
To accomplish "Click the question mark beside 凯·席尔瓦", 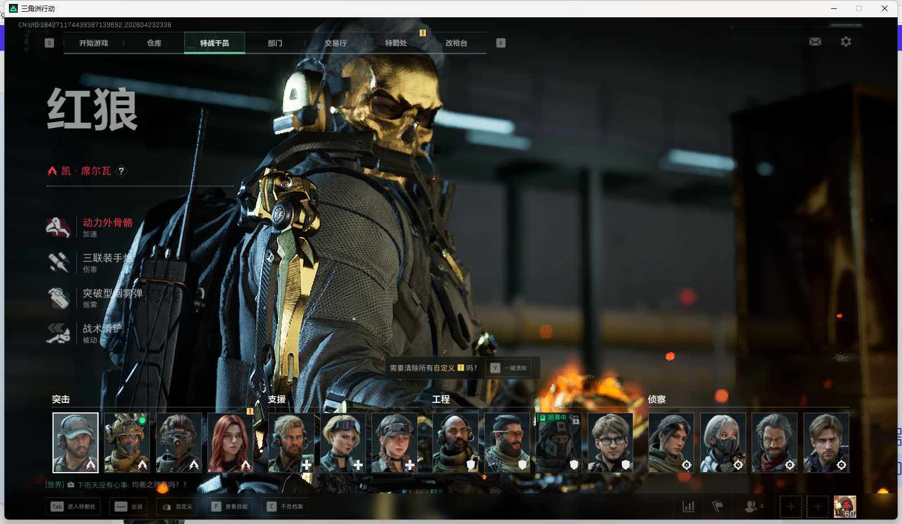I will (121, 171).
